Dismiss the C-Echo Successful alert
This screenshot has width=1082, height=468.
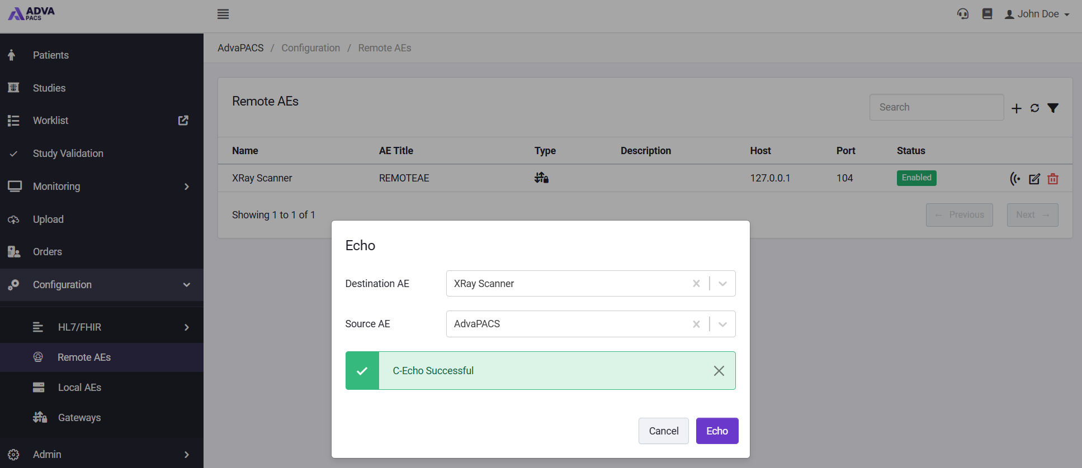pos(719,371)
